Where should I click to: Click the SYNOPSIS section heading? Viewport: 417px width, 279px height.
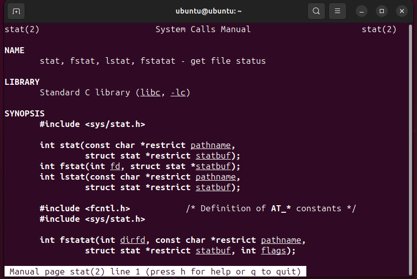[x=24, y=113]
